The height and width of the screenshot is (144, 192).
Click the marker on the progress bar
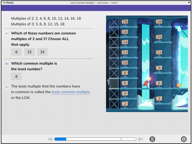click(x=121, y=139)
